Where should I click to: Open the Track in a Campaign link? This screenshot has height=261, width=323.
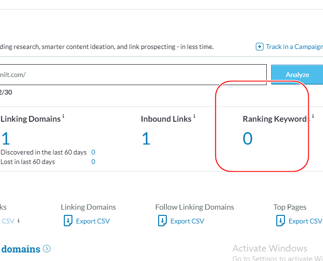294,47
